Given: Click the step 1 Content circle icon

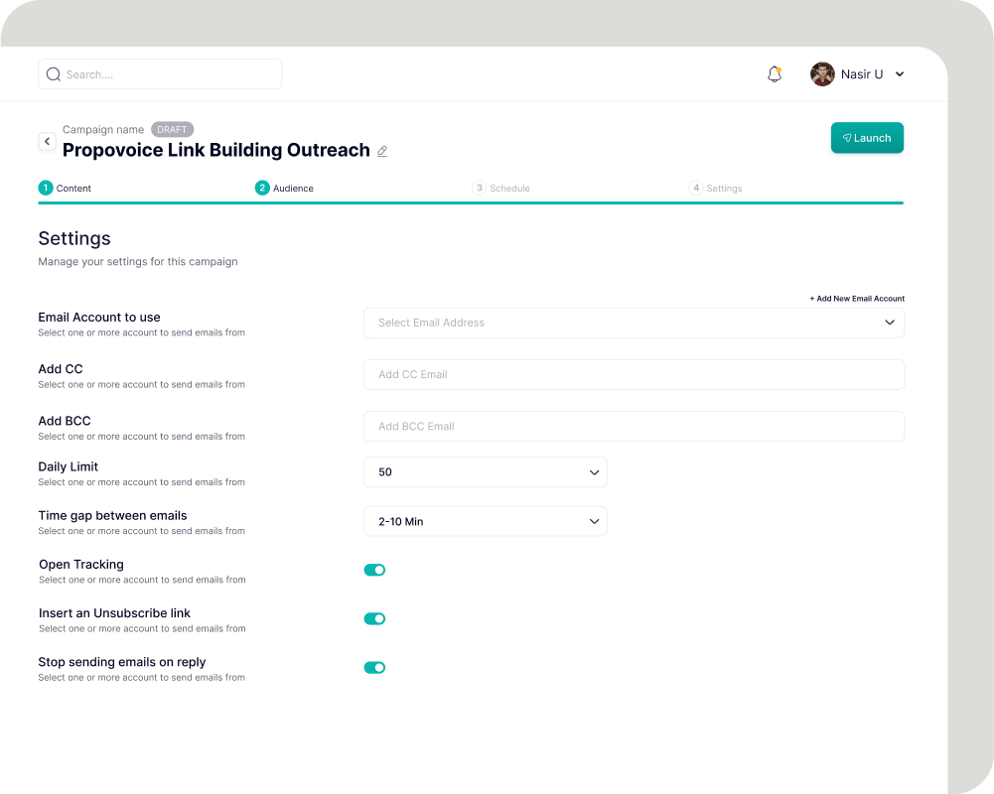Looking at the screenshot, I should click(46, 188).
